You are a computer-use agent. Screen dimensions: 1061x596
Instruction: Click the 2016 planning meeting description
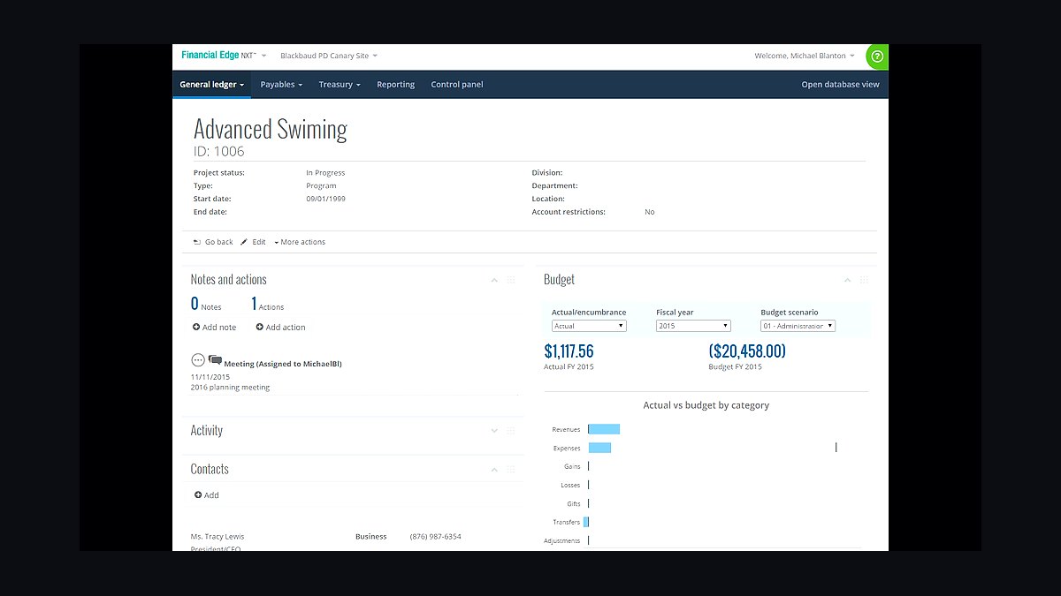[x=231, y=388]
